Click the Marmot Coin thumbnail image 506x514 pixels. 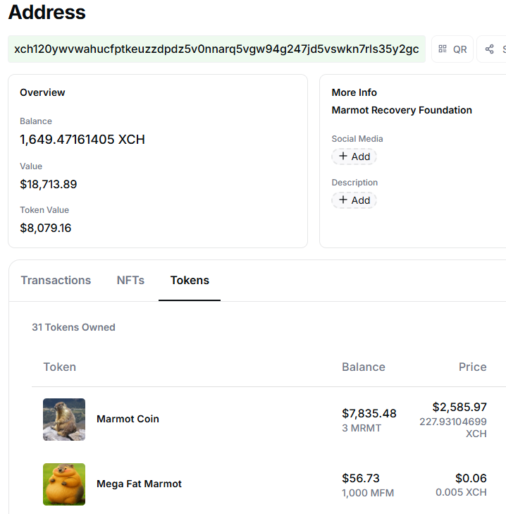pyautogui.click(x=64, y=420)
